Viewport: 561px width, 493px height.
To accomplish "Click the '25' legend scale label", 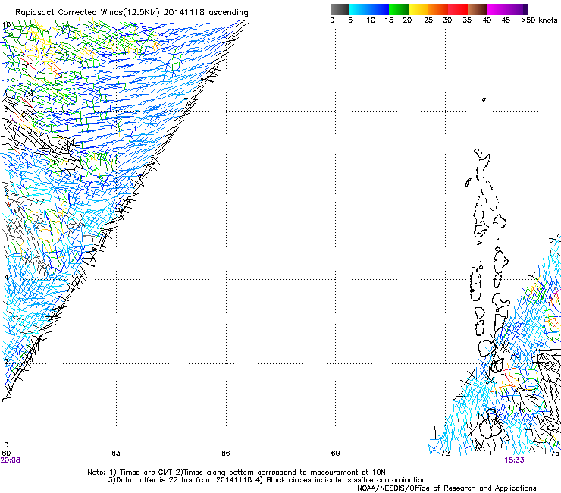I will pos(428,20).
